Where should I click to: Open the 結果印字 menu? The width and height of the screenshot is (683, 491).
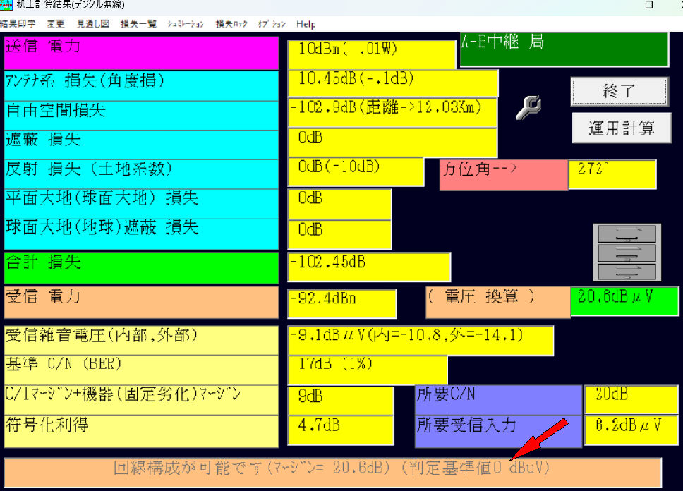(18, 24)
